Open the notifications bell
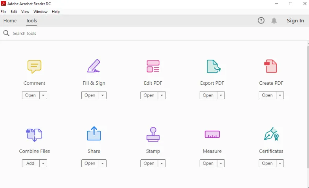Viewport: 309px width, 188px height. [x=274, y=20]
